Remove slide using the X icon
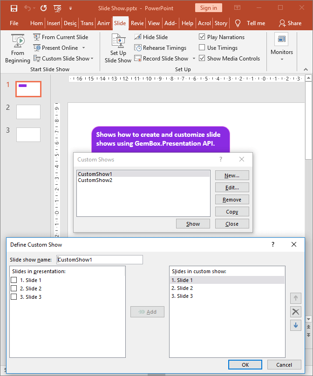313x376 pixels. point(295,312)
